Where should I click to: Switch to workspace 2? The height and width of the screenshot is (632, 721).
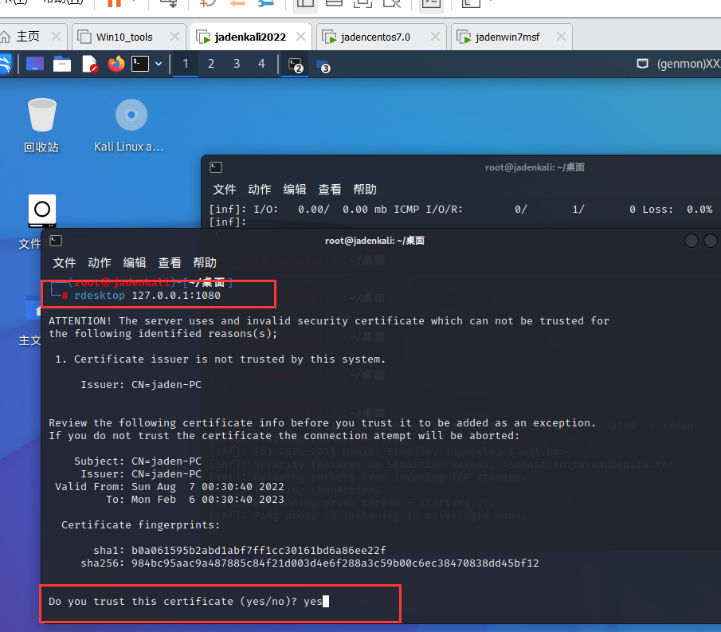211,64
